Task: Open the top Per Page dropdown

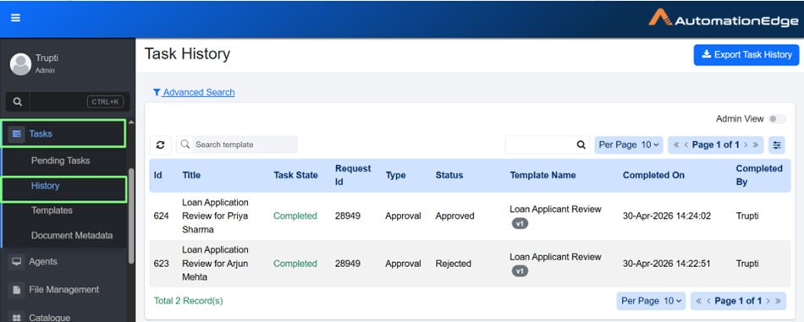Action: tap(629, 145)
